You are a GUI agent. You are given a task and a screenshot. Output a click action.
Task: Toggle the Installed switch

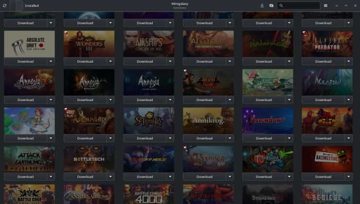pyautogui.click(x=16, y=5)
